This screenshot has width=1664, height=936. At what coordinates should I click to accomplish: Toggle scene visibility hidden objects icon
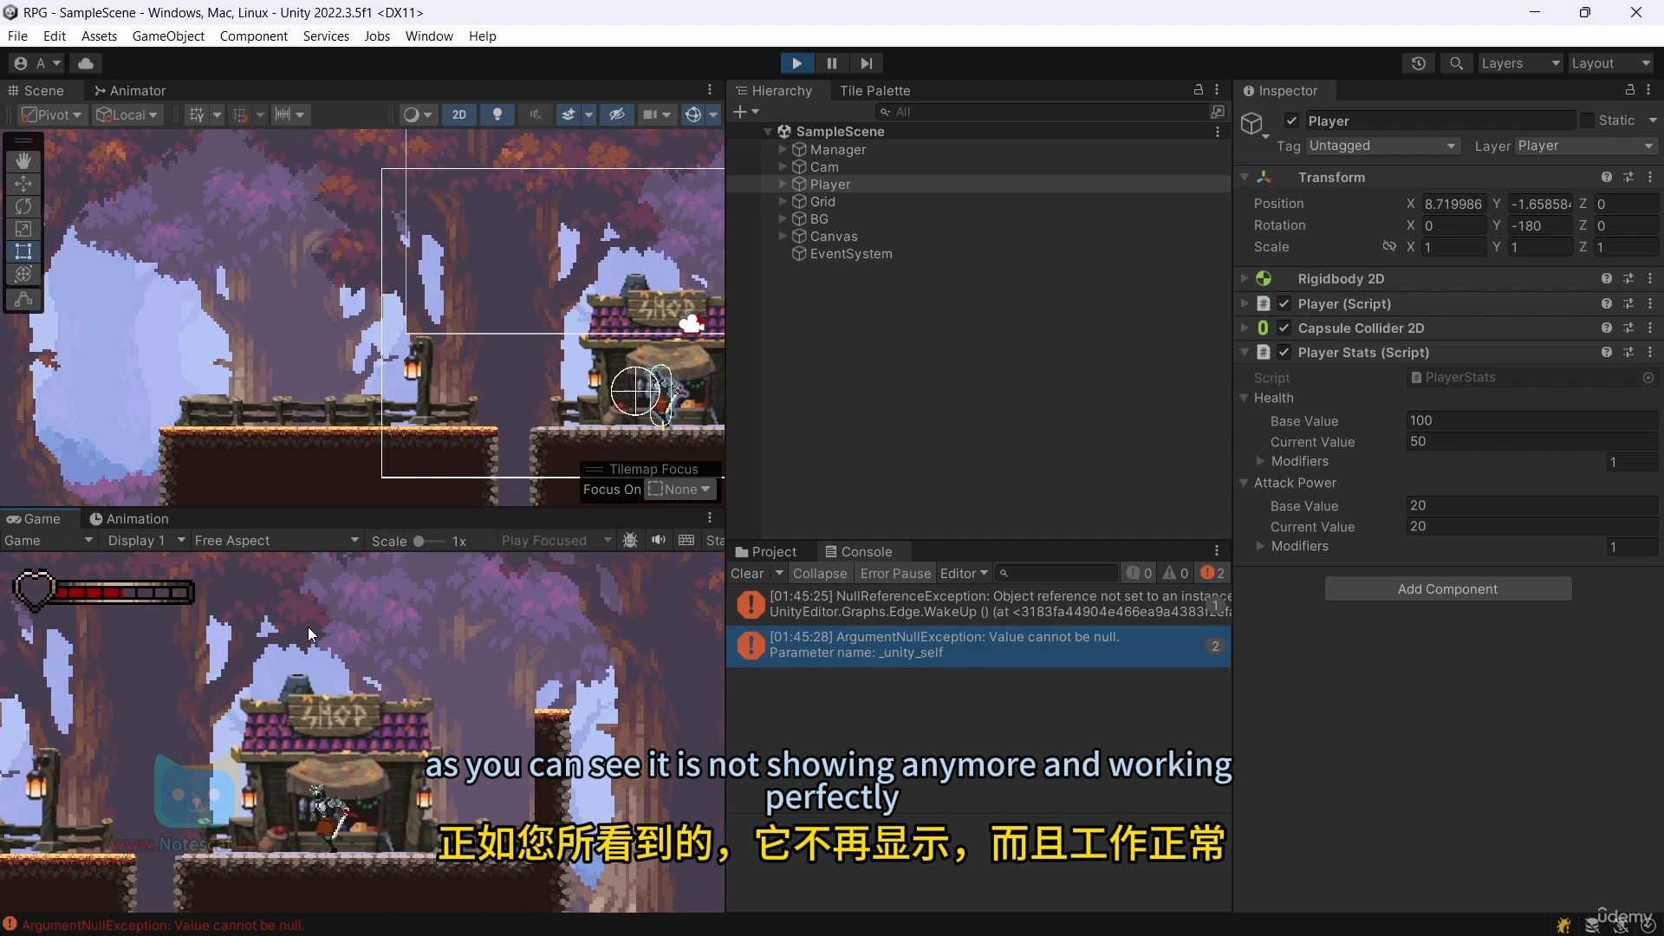(x=617, y=114)
